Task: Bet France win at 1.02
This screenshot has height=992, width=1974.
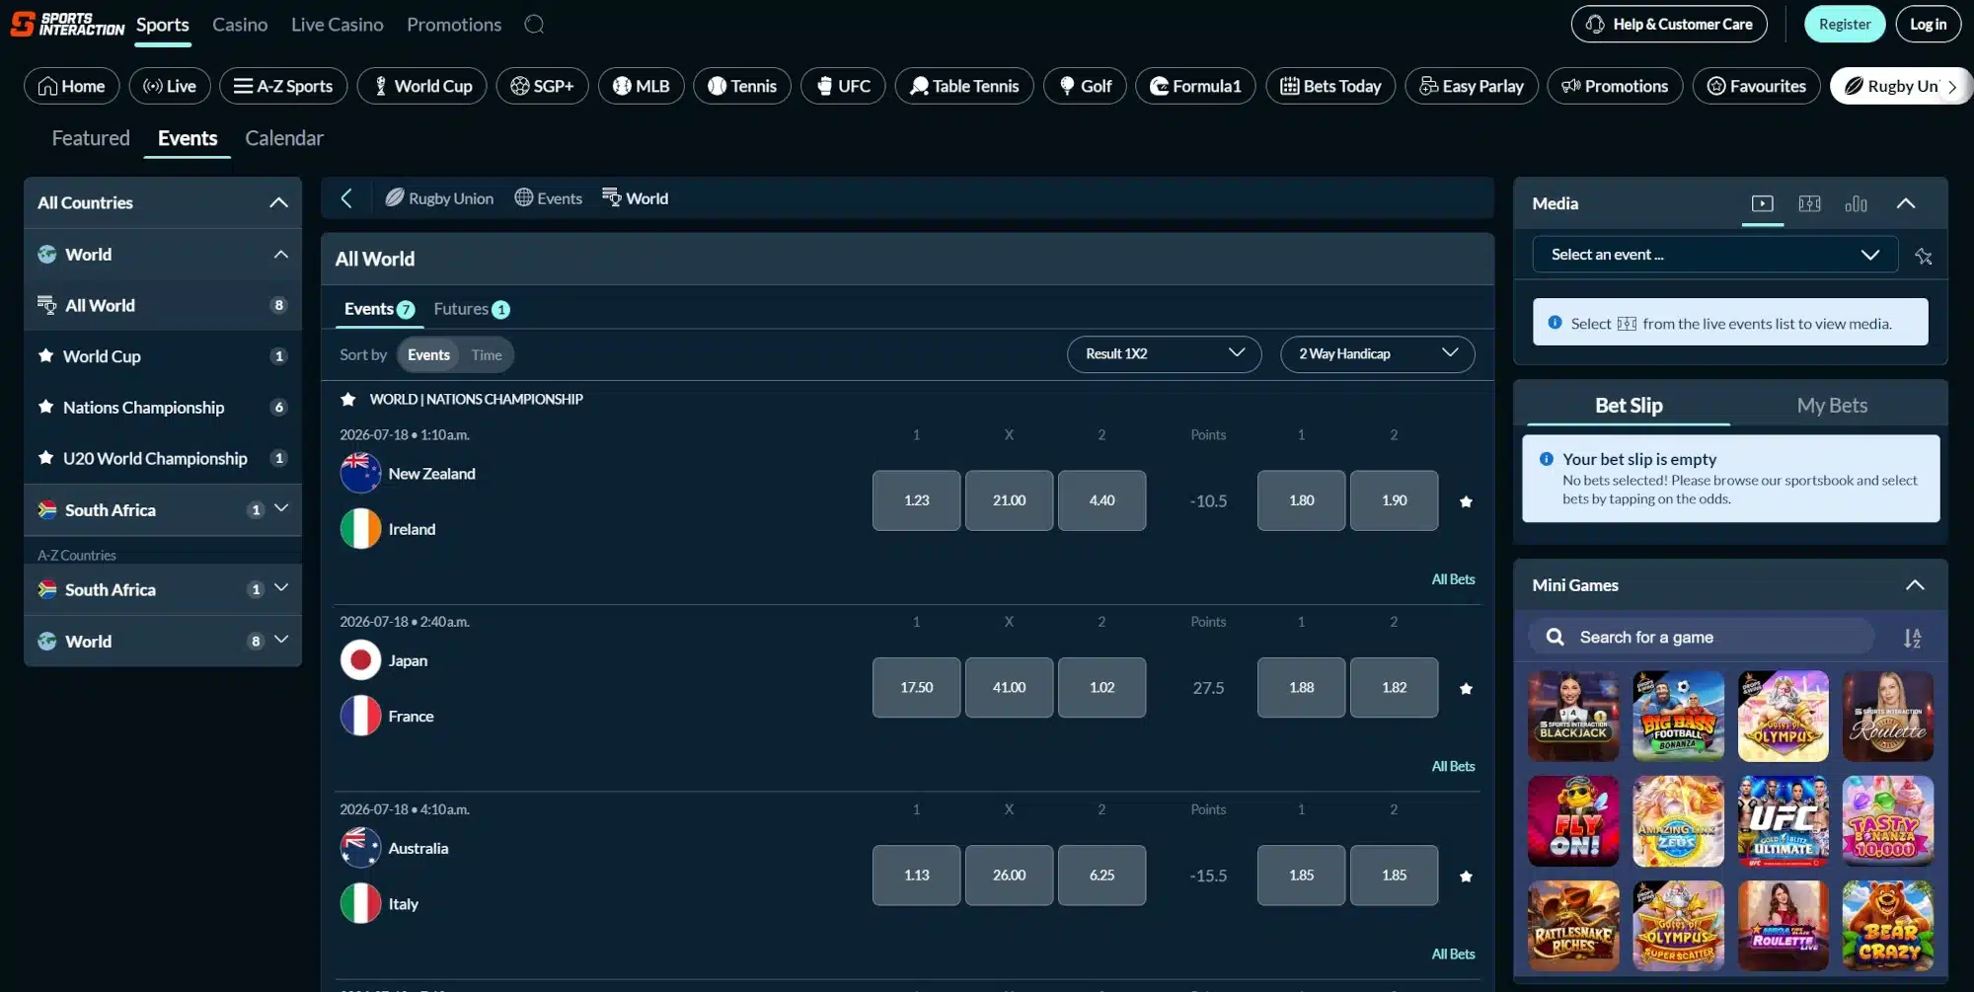Action: click(x=1101, y=688)
